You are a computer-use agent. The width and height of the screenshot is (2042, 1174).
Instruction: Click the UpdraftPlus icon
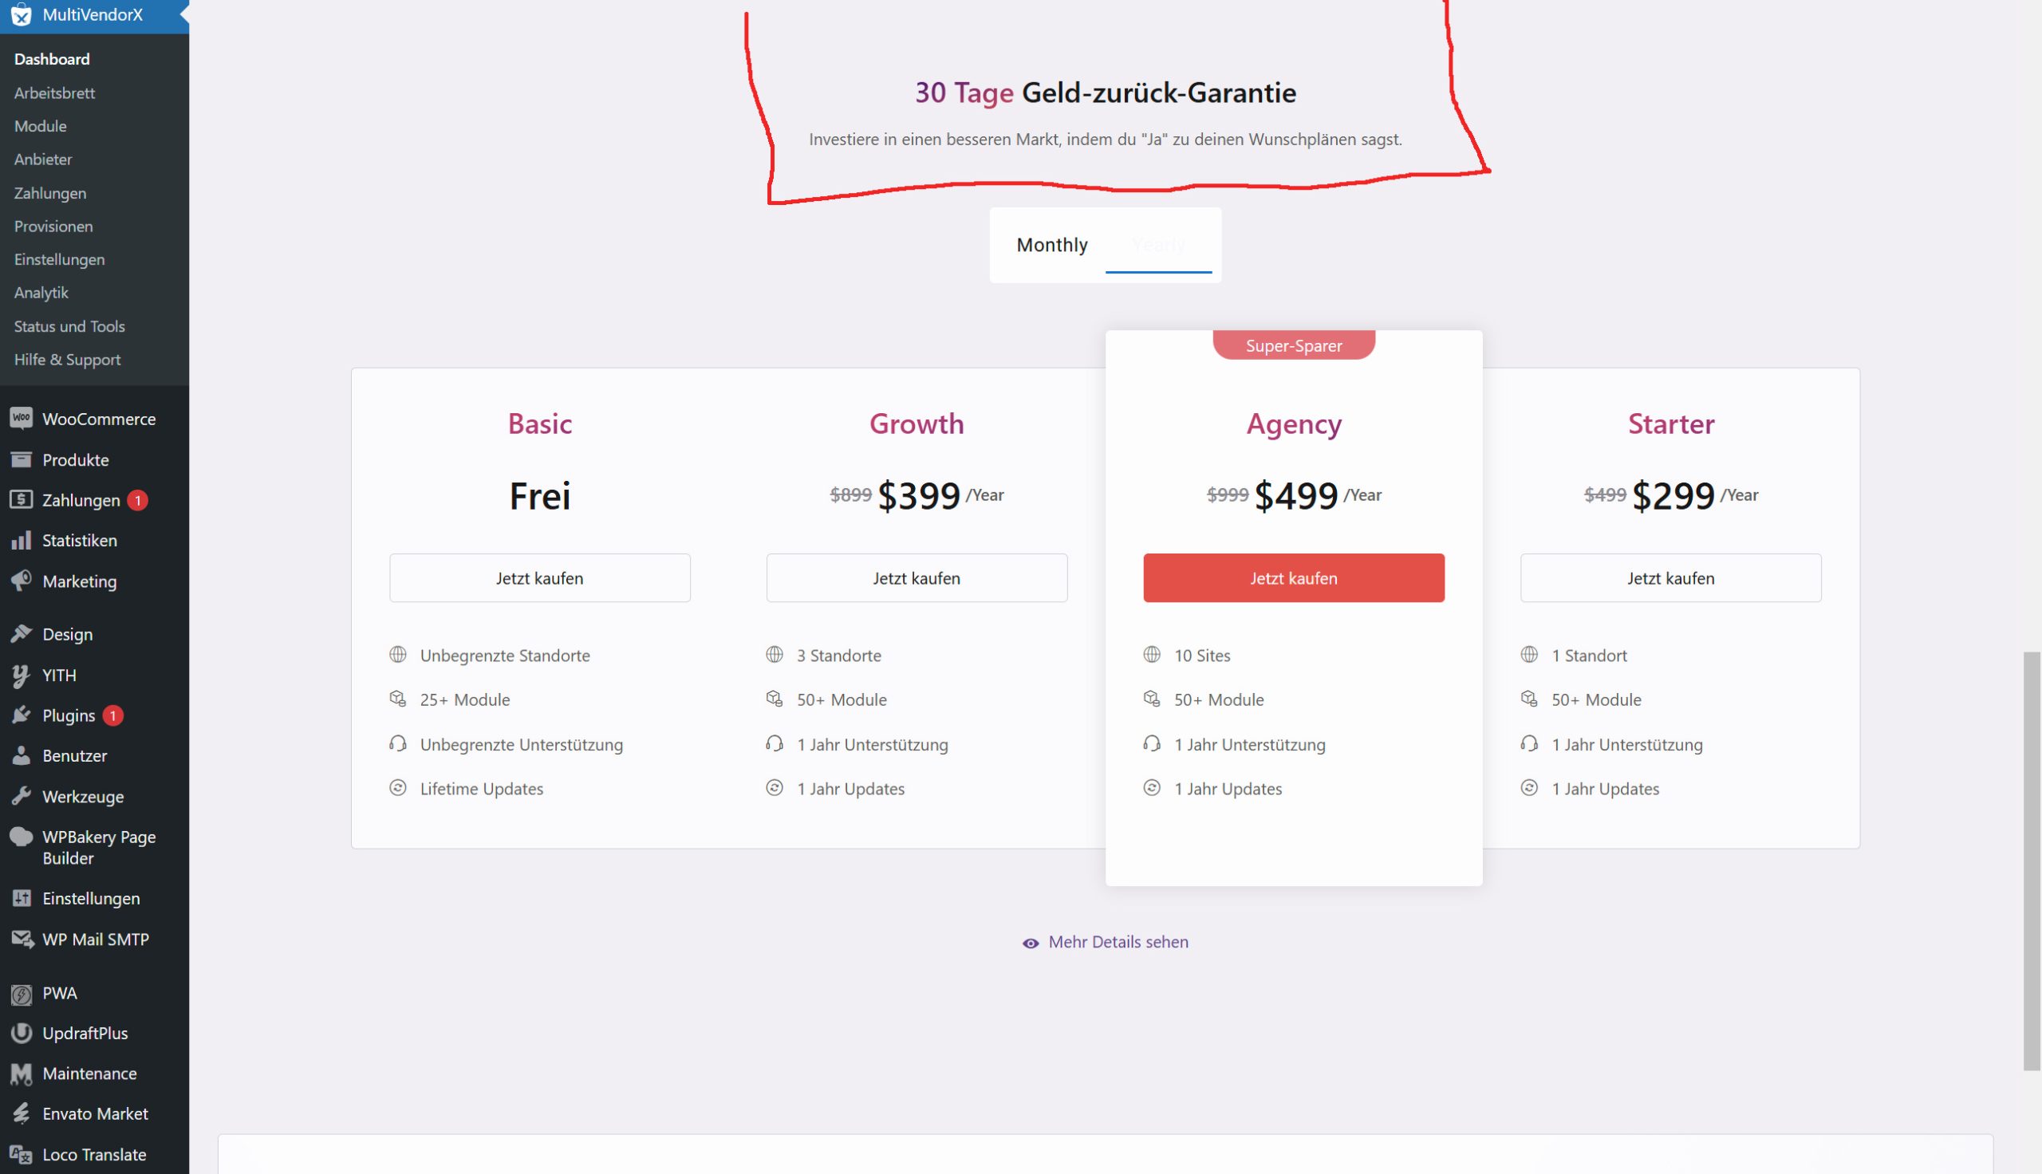click(21, 1033)
